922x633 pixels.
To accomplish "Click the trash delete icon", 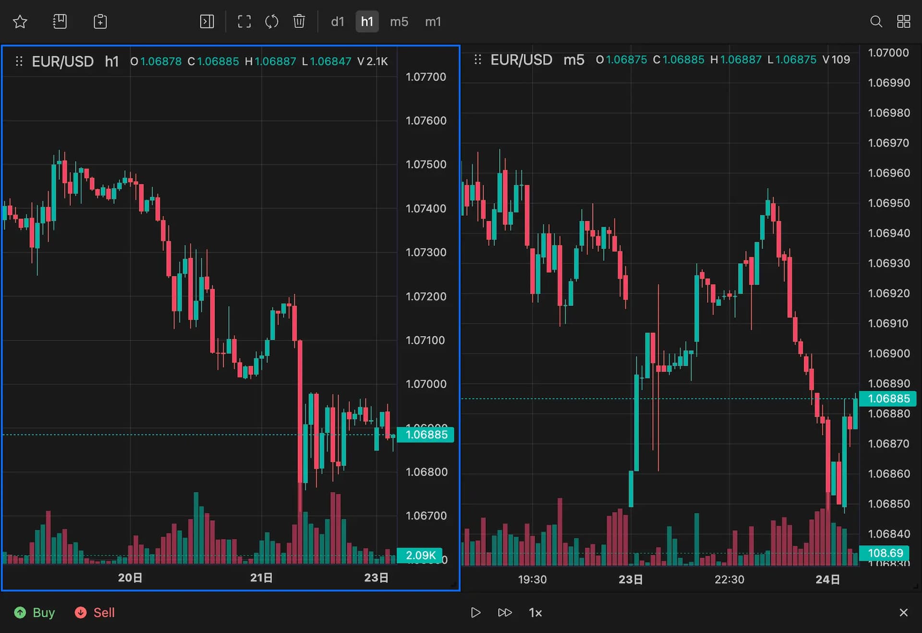I will point(299,22).
